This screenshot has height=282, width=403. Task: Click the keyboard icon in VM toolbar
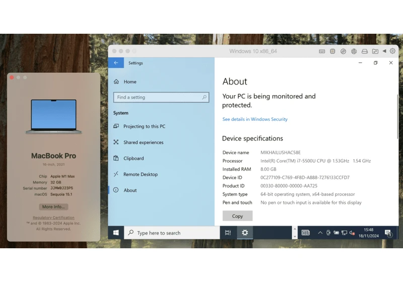[x=322, y=51]
